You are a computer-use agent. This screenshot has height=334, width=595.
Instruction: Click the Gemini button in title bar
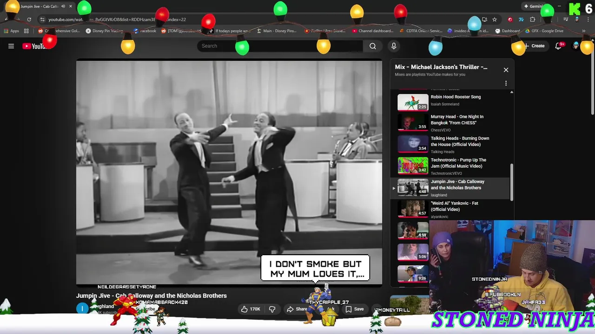pos(533,6)
